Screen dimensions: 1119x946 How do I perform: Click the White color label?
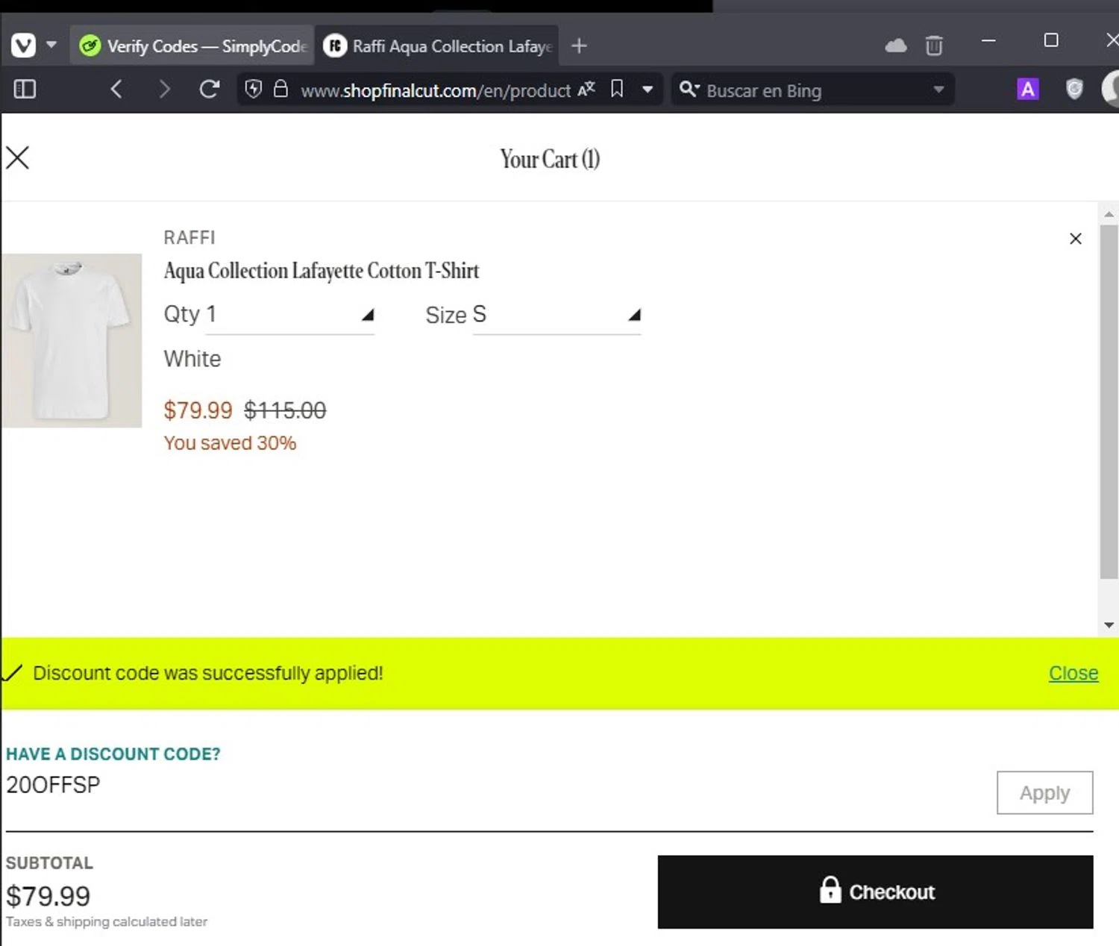(x=192, y=359)
